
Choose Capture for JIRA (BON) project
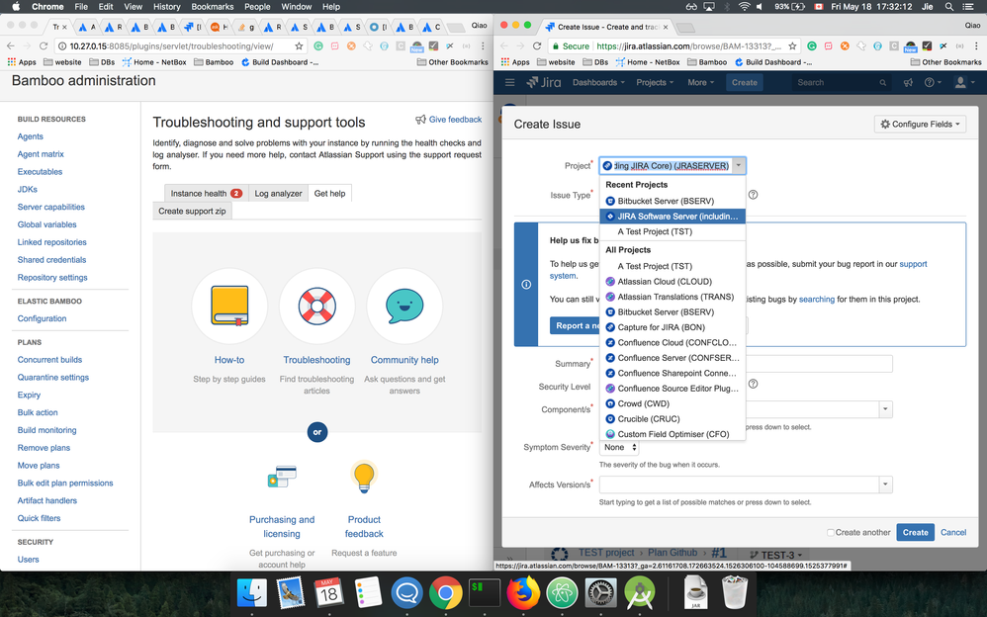click(673, 327)
